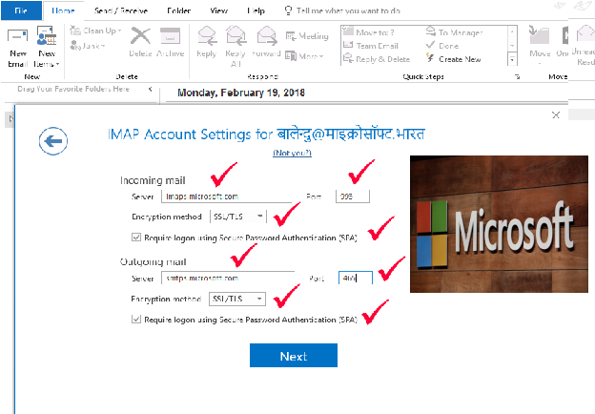Go back with the circled arrow button

tap(53, 141)
